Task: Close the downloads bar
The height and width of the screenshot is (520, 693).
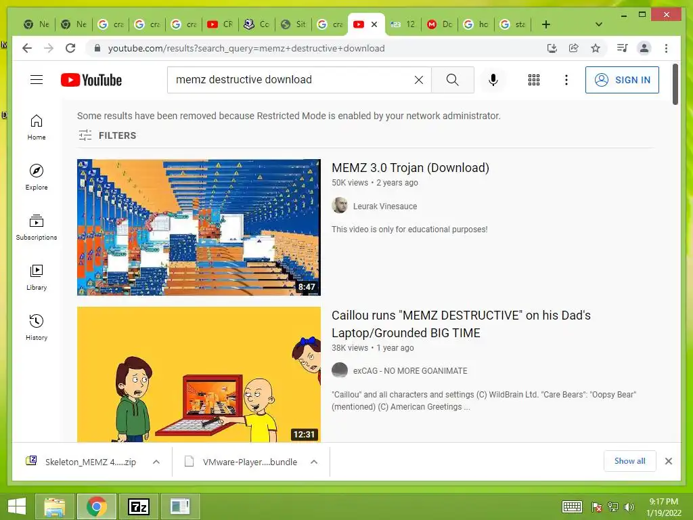Action: click(x=669, y=461)
